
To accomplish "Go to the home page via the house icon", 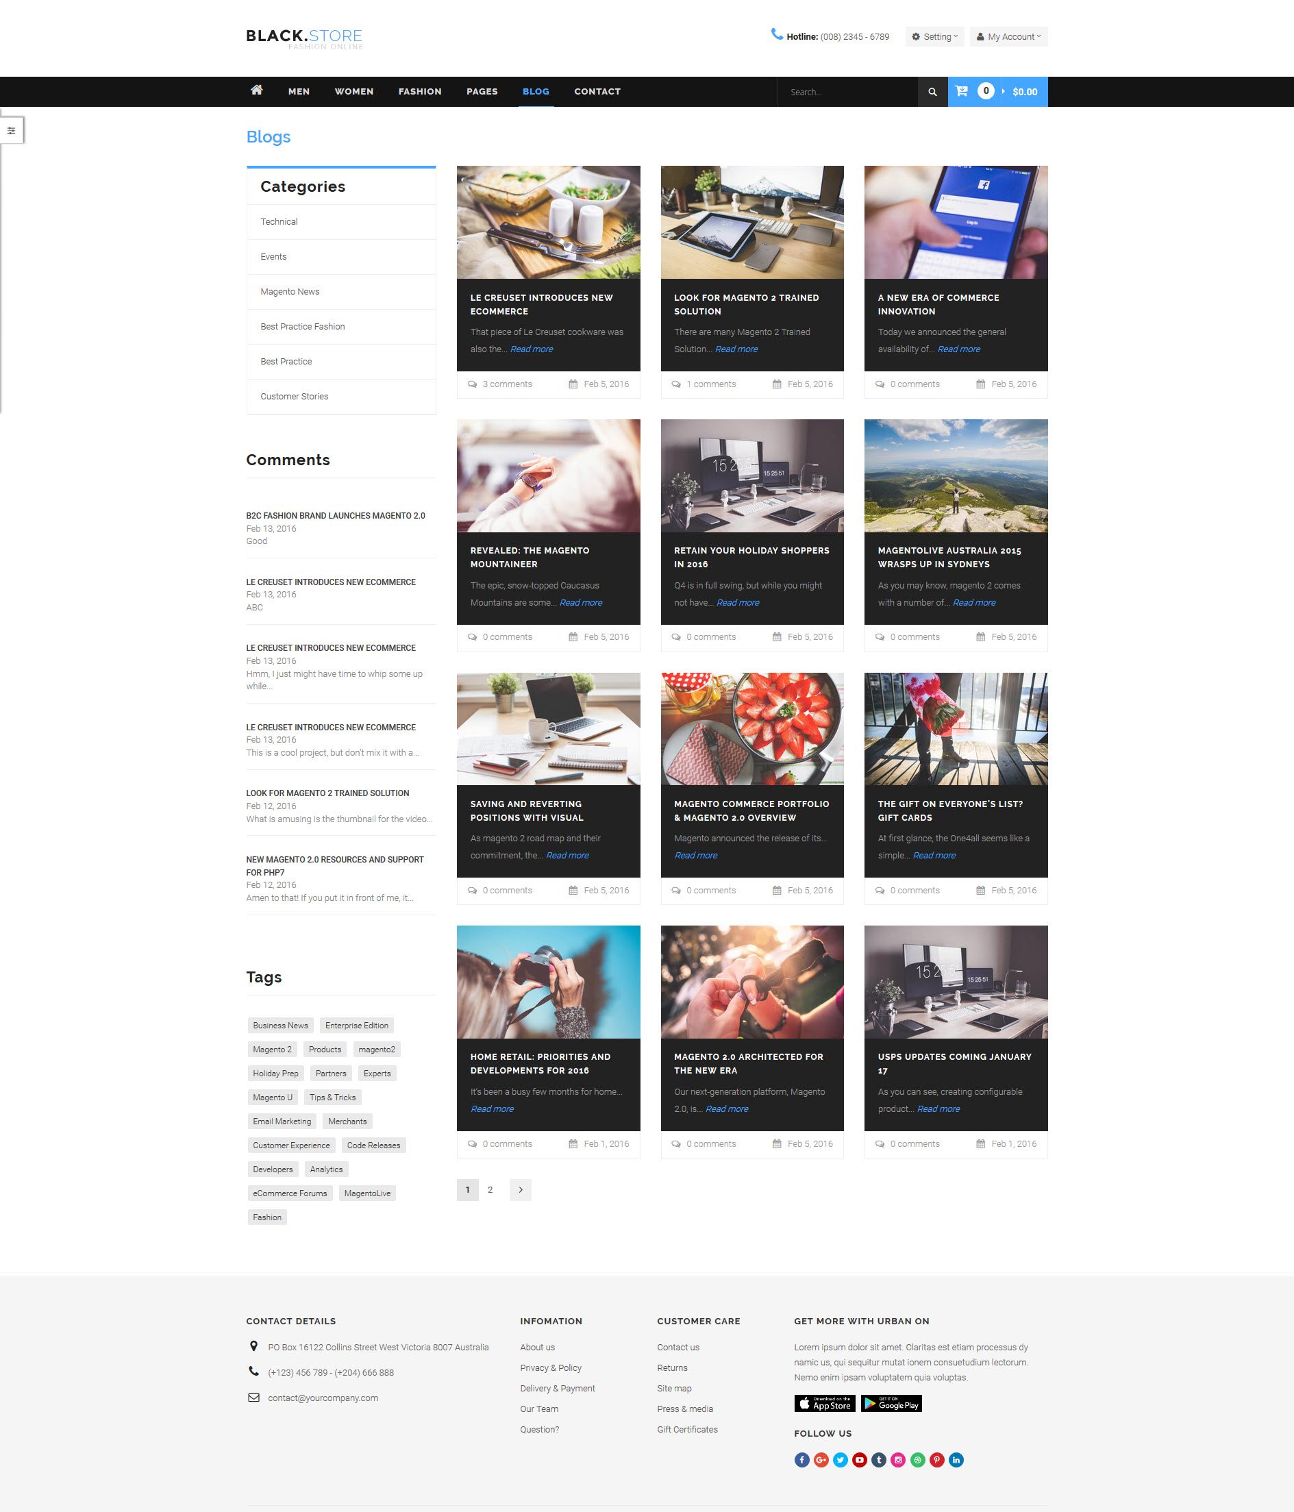I will [256, 90].
